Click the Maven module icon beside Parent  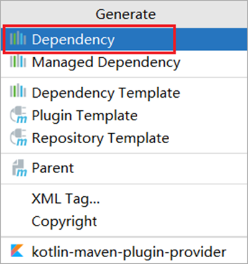pyautogui.click(x=19, y=167)
